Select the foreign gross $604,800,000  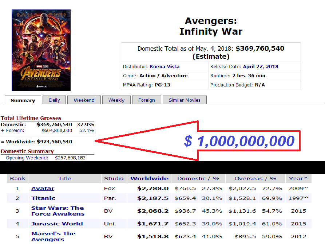(x=57, y=131)
